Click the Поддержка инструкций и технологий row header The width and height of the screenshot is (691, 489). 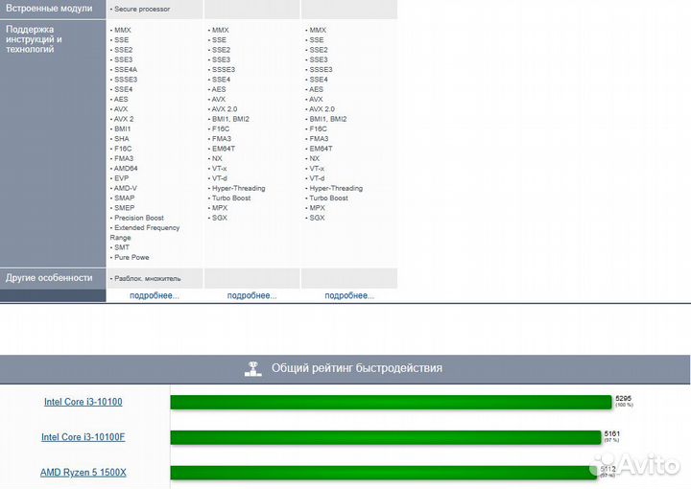click(53, 144)
